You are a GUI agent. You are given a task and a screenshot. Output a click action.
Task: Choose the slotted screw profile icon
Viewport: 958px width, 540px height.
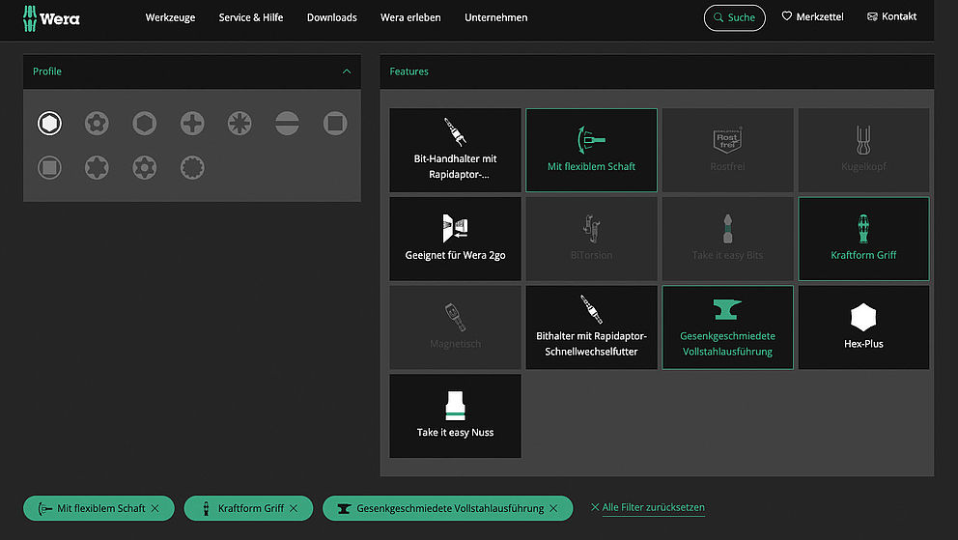point(287,124)
